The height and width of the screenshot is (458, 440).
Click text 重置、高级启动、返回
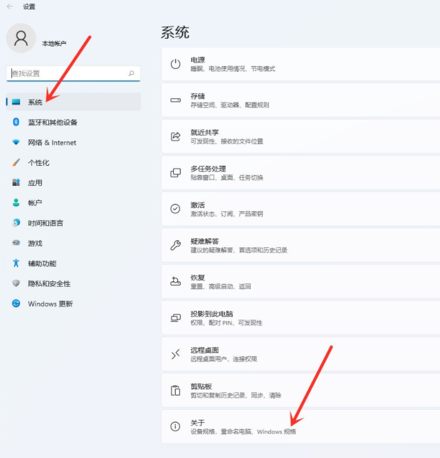coord(221,287)
